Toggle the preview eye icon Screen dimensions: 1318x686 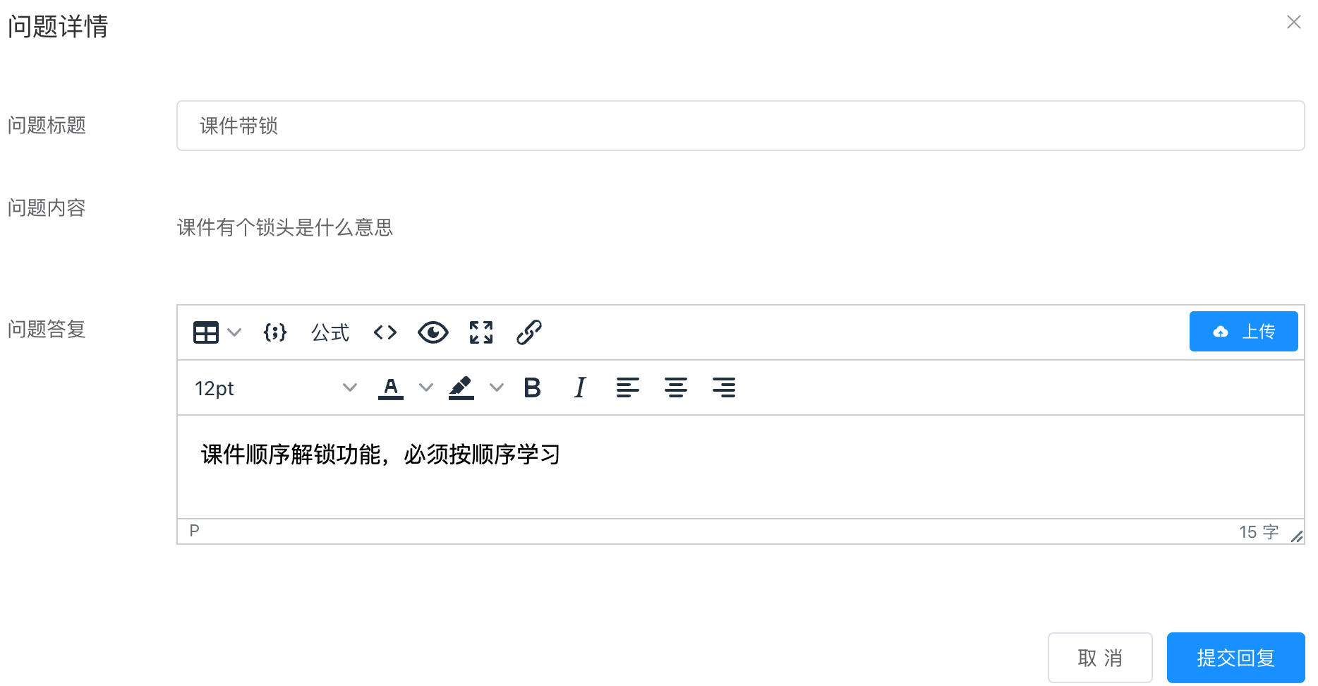(x=433, y=332)
